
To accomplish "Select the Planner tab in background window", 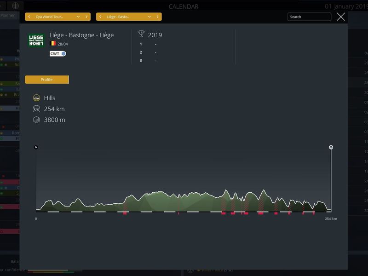I will click(7, 15).
